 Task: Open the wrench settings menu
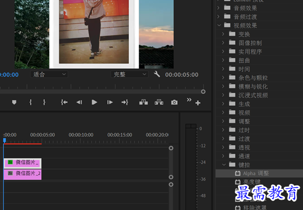point(157,74)
